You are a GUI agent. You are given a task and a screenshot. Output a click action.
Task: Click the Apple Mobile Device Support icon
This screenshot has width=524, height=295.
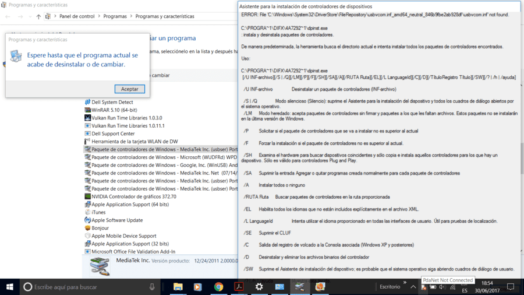(x=87, y=236)
